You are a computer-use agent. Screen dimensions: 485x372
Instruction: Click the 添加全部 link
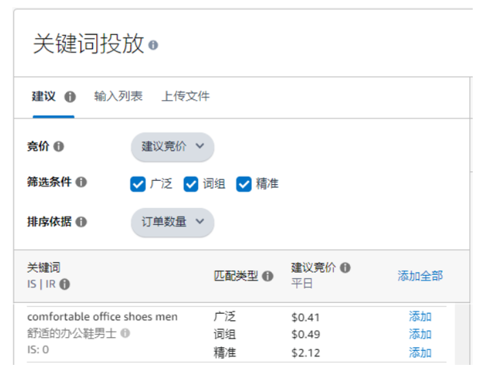420,276
